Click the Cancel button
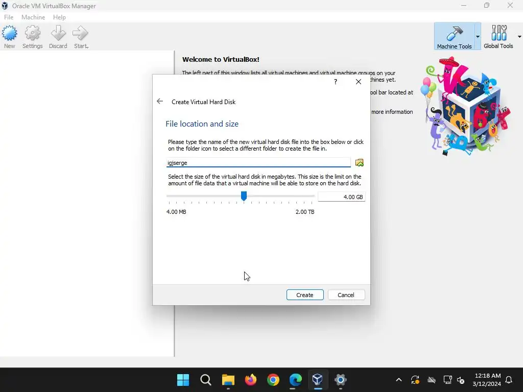This screenshot has width=523, height=392. [346, 295]
